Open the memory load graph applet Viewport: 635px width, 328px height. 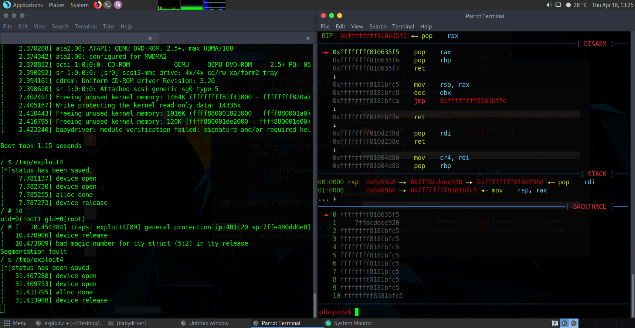pyautogui.click(x=191, y=5)
